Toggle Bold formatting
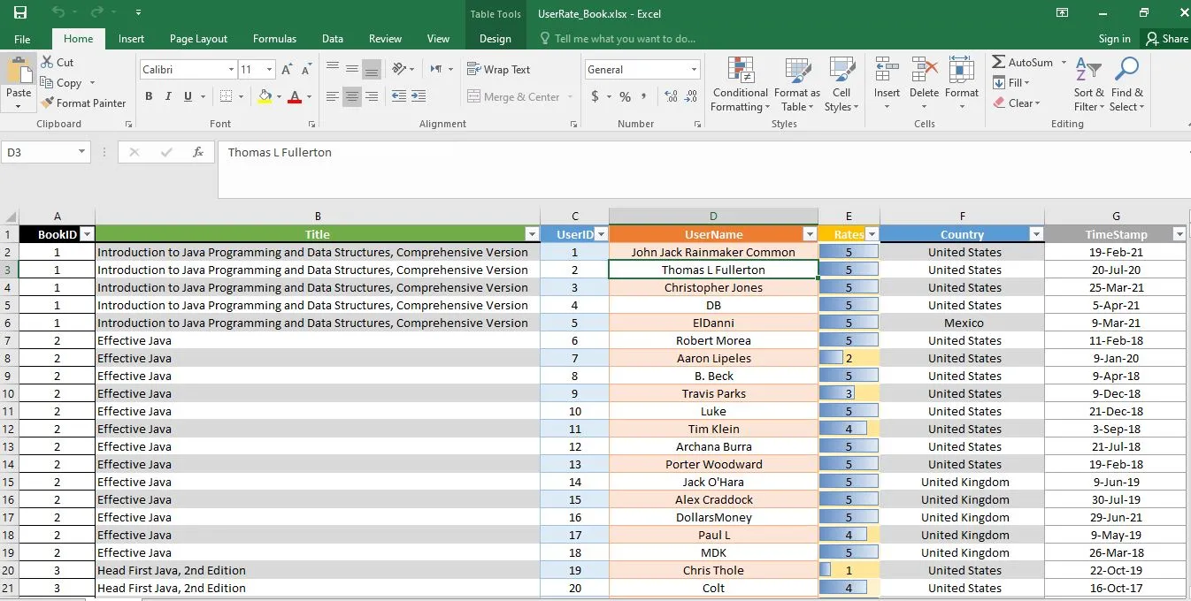Screen dimensions: 1191x601 pos(149,96)
